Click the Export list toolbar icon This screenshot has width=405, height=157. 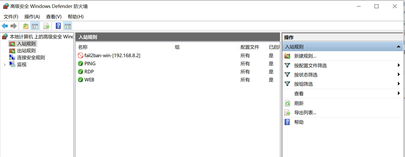click(46, 26)
